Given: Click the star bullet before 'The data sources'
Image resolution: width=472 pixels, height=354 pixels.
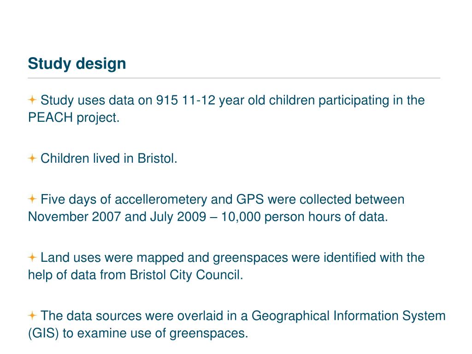Looking at the screenshot, I should (32, 315).
